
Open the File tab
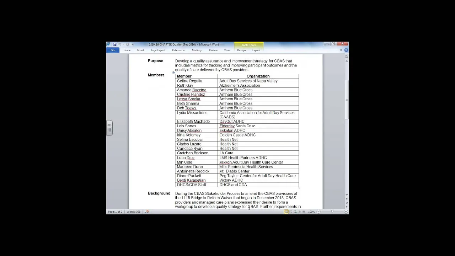tap(113, 50)
